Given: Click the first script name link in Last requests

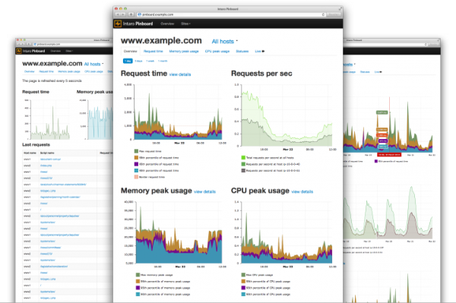Looking at the screenshot, I should [50, 159].
